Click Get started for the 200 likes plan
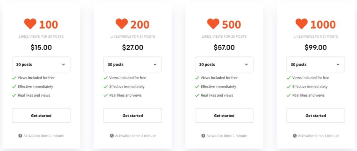The image size is (357, 151). point(133,115)
